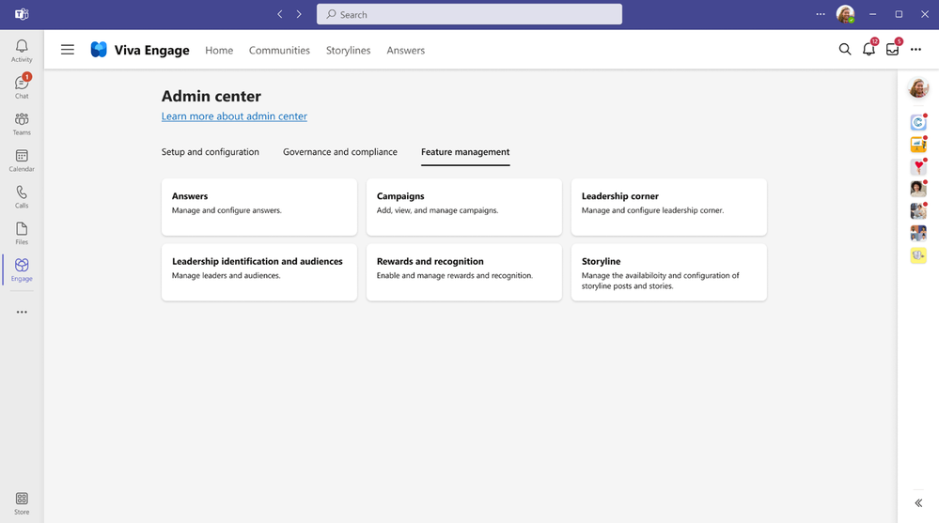Viewport: 939px width, 523px height.
Task: Open the Viva Engage inbox icon
Action: (x=892, y=50)
